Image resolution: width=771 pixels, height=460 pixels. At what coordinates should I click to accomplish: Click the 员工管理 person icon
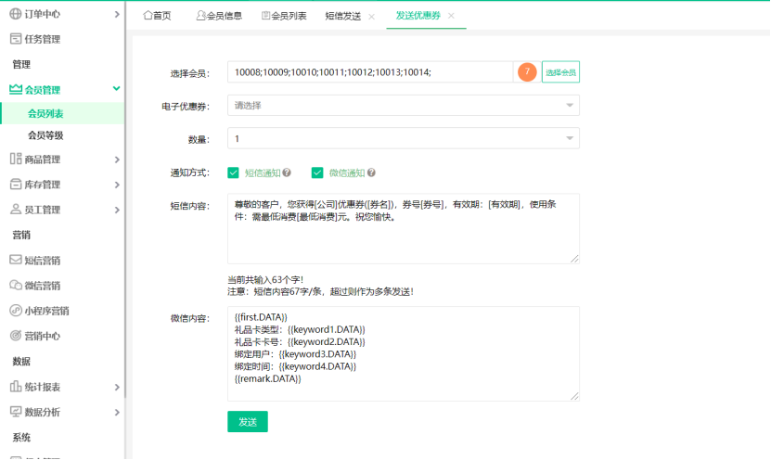tap(16, 210)
